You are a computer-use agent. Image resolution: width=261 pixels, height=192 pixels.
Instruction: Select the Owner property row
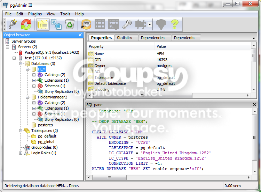(x=169, y=66)
